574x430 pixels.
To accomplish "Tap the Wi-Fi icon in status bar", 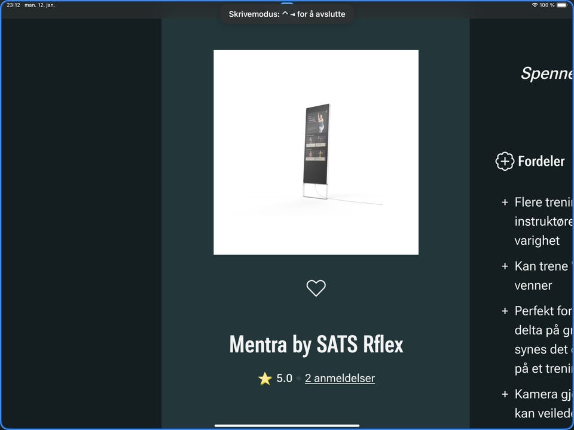I will (535, 5).
